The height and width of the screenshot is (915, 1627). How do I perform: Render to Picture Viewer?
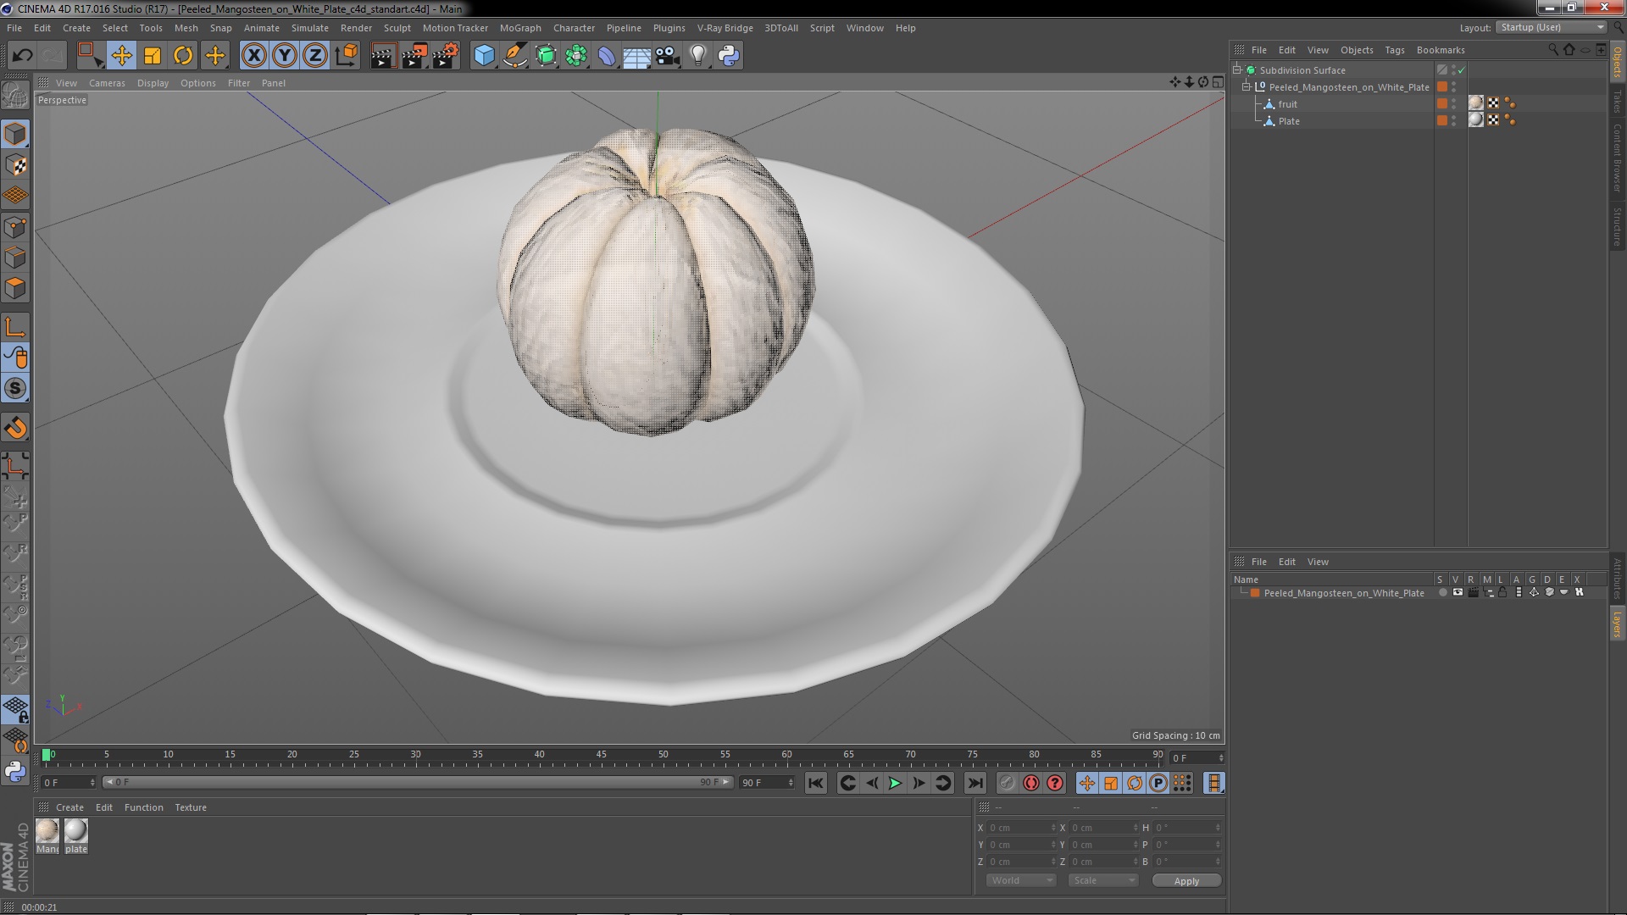click(414, 56)
